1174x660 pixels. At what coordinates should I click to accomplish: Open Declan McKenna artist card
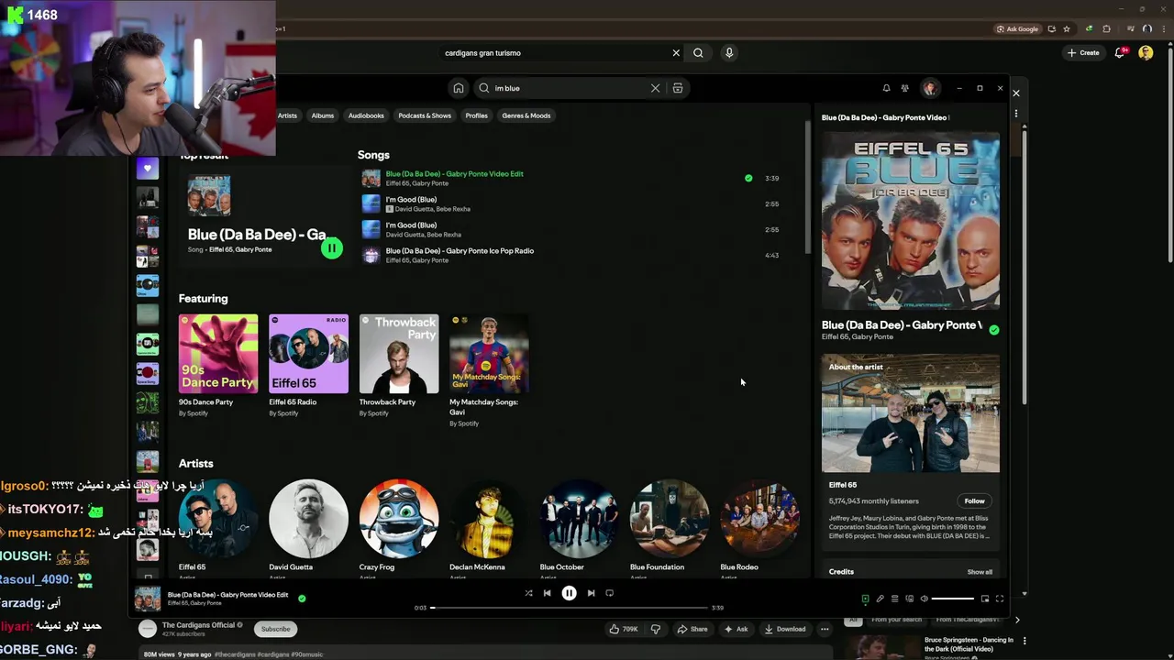coord(489,519)
